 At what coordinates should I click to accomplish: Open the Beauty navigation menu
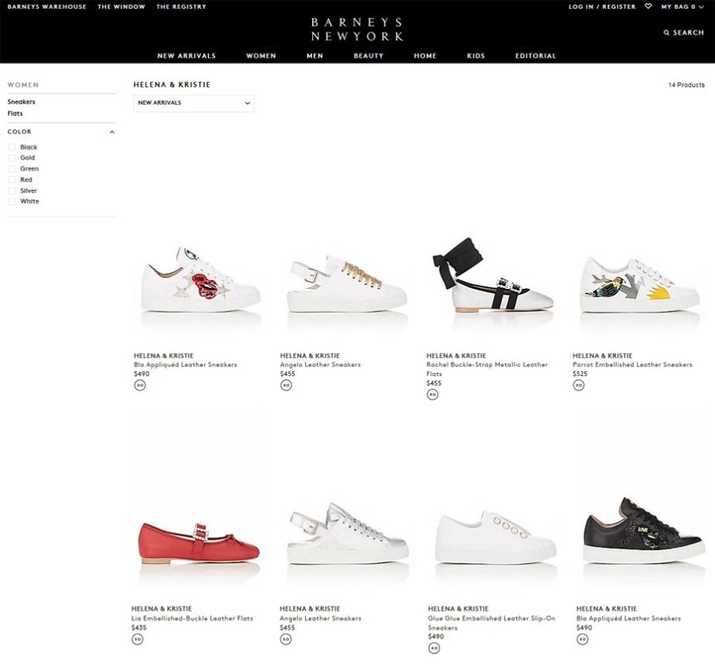(x=369, y=56)
